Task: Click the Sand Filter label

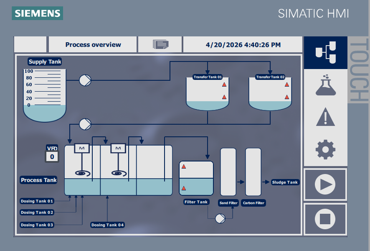Action: [x=228, y=203]
